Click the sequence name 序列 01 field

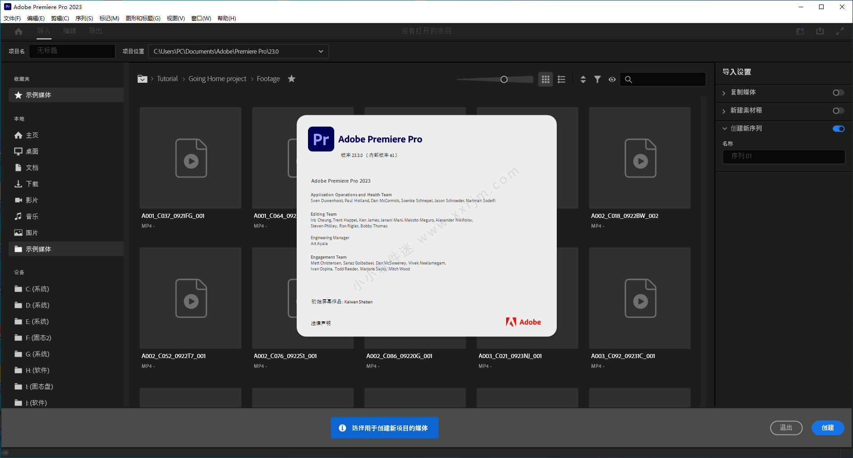point(784,156)
